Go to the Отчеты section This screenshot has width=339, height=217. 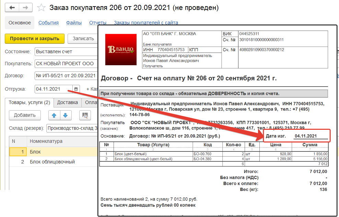click(97, 23)
